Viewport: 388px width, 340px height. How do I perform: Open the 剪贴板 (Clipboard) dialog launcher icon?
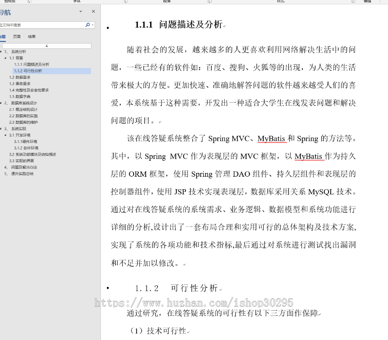point(28,2)
